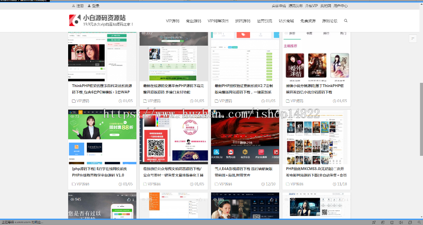Open 最新在线源码交易平台PHP源码 title link
Viewport: 423px width, 225px height.
(x=173, y=89)
